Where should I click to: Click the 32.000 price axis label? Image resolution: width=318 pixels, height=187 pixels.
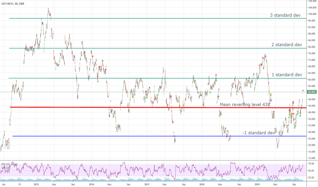[x=312, y=125]
